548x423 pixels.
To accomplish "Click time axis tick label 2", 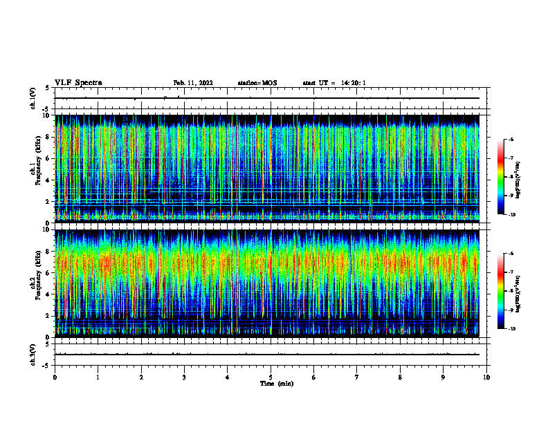I will coord(141,377).
